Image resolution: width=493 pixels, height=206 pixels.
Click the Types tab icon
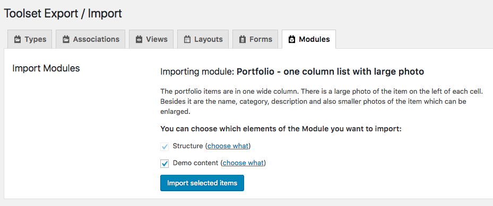pos(18,39)
